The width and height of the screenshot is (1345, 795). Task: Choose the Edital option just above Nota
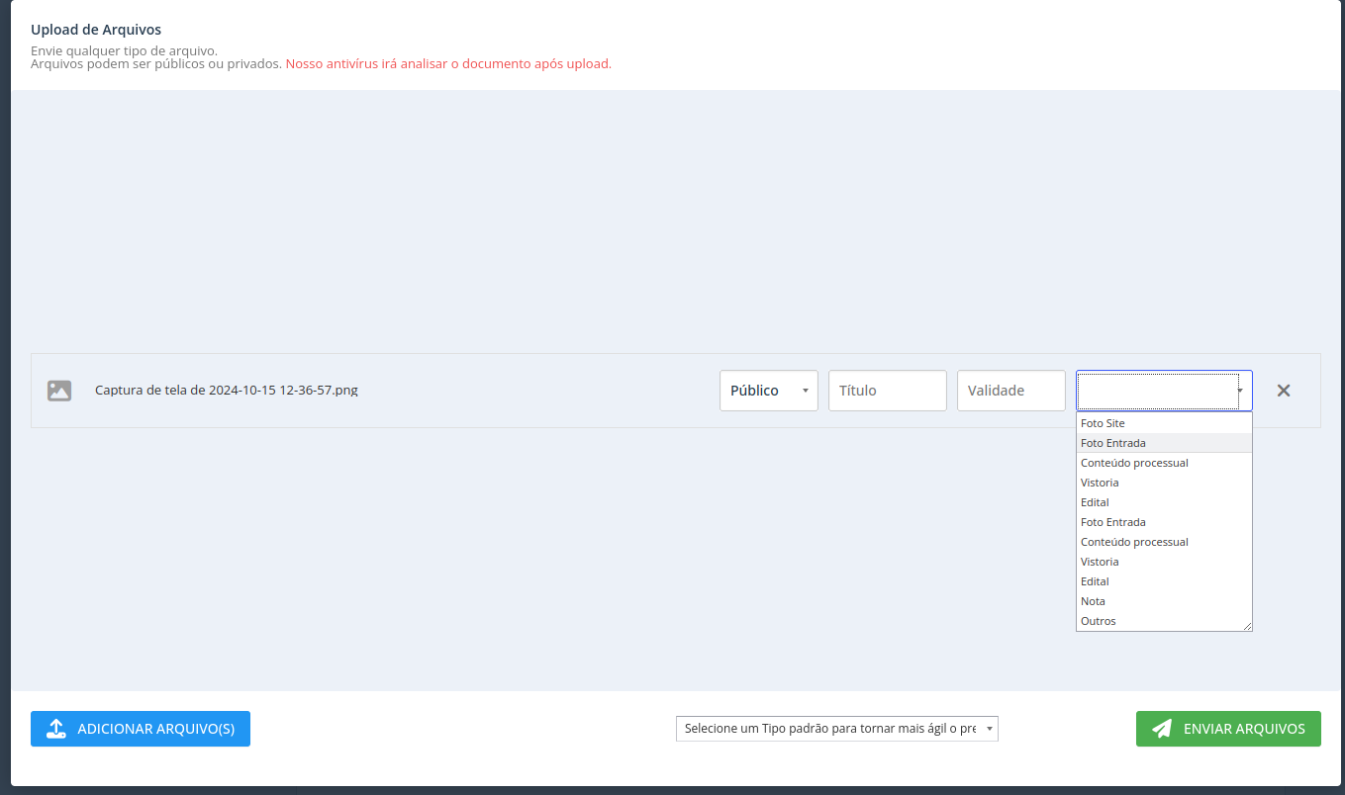[x=1095, y=581]
